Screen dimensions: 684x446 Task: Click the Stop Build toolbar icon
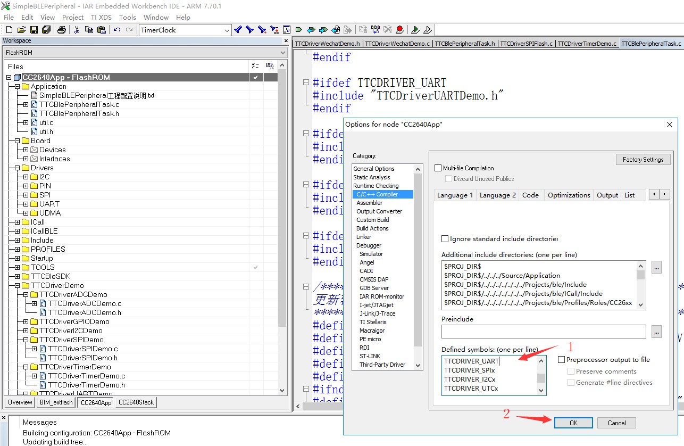(388, 30)
